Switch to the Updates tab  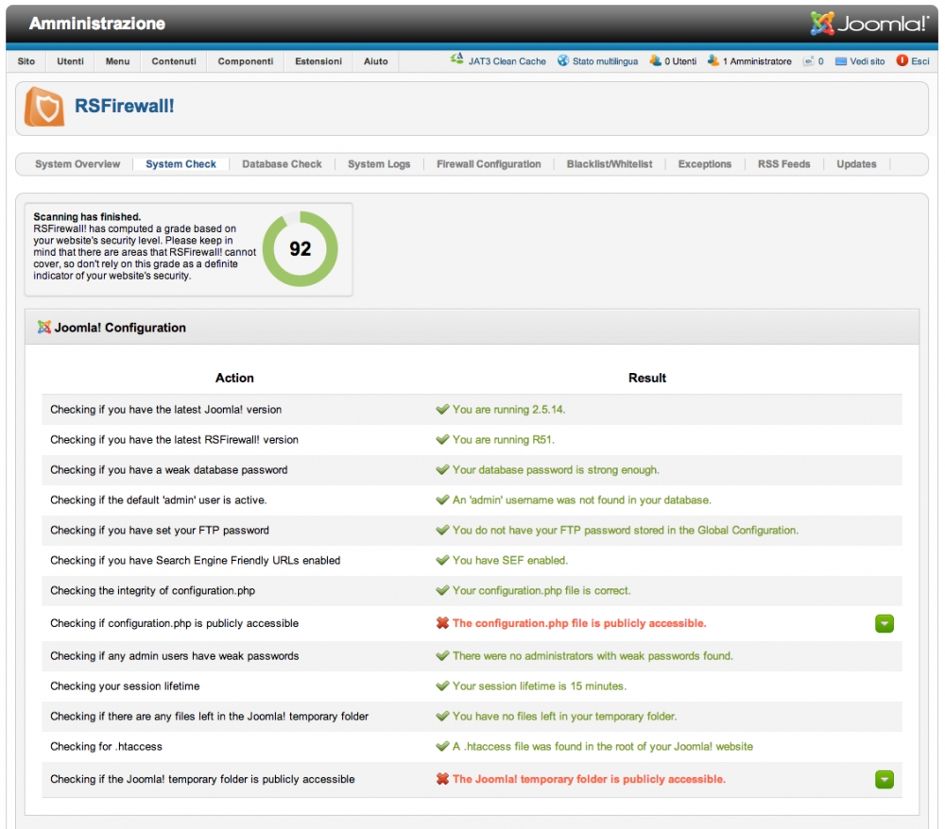coord(856,163)
